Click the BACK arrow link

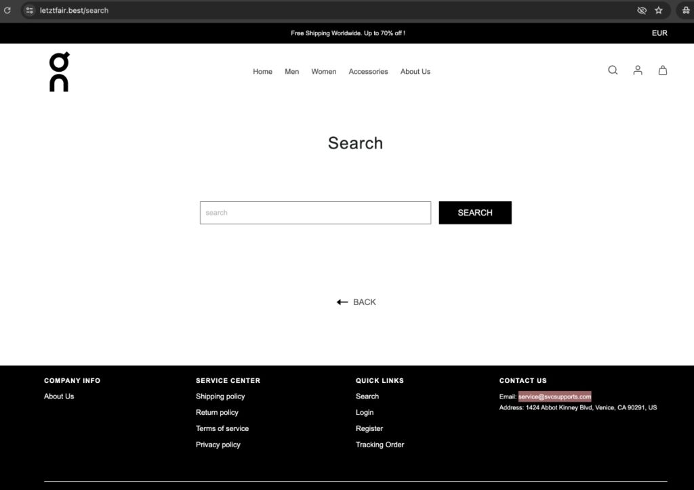tap(356, 302)
